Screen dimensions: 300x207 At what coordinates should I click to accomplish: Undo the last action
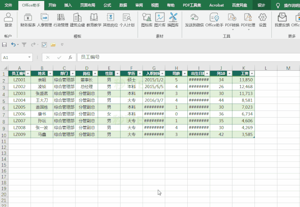pyautogui.click(x=13, y=44)
